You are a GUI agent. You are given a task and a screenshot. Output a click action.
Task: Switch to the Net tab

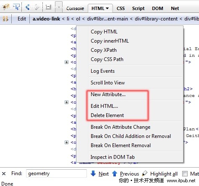click(x=175, y=8)
